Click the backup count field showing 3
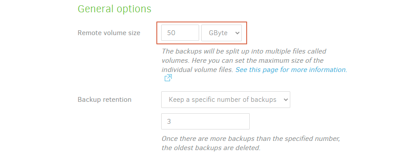This screenshot has height=158, width=407. (205, 121)
